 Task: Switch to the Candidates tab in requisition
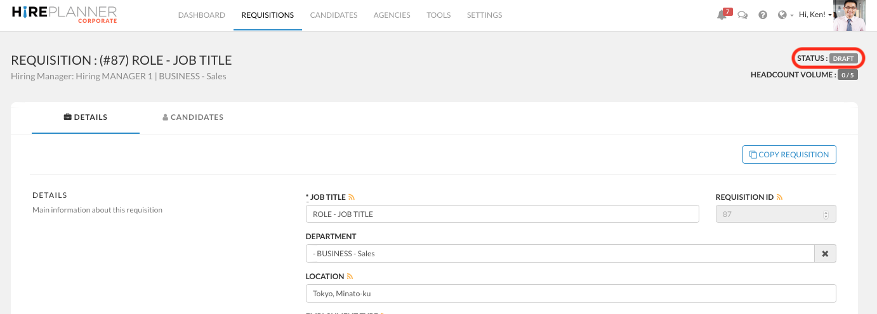[x=193, y=117]
